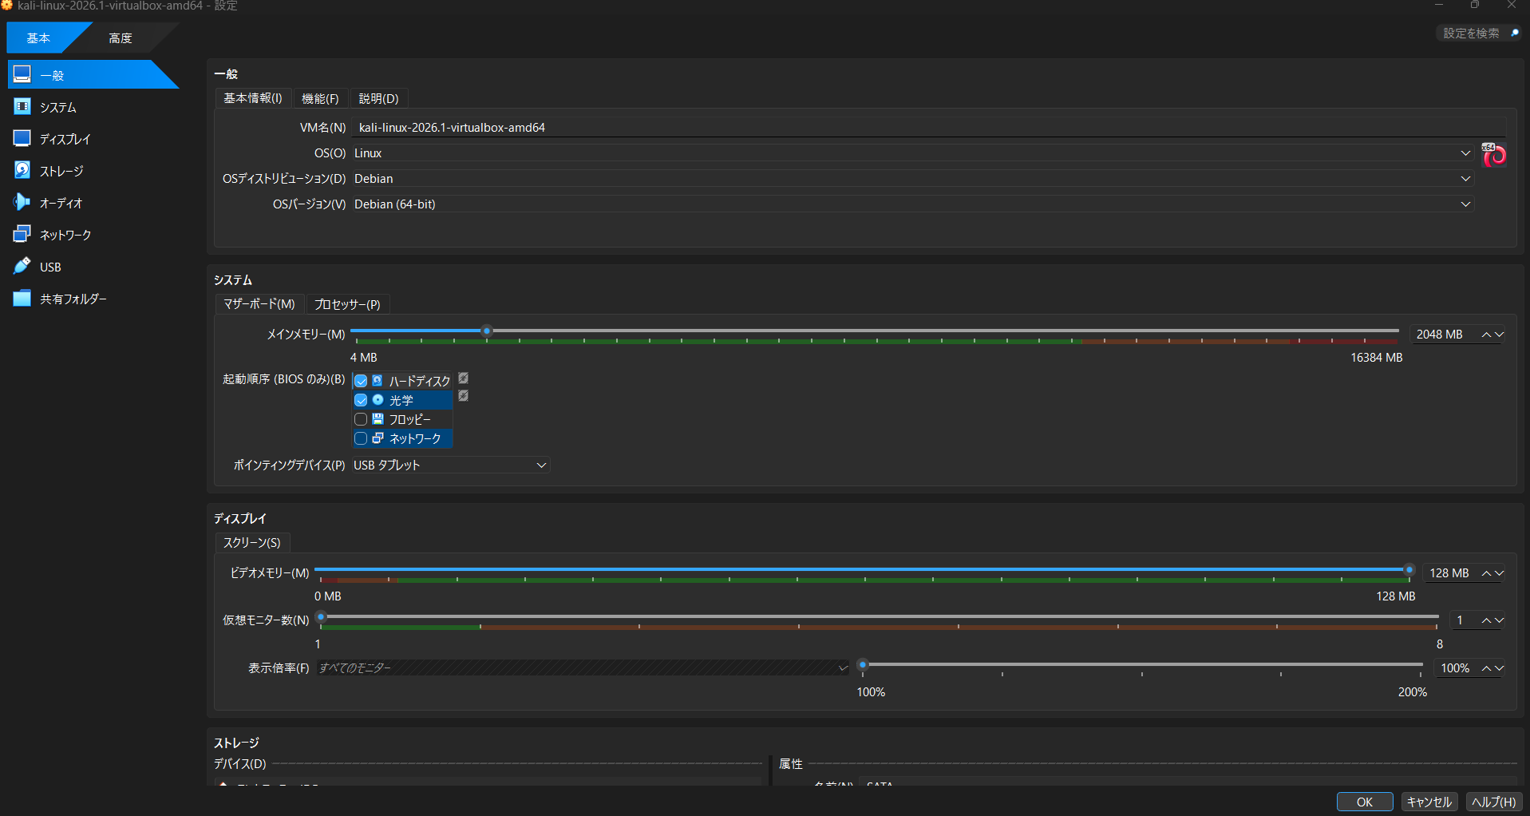1530x816 pixels.
Task: Click the キャンセル button
Action: pyautogui.click(x=1429, y=802)
